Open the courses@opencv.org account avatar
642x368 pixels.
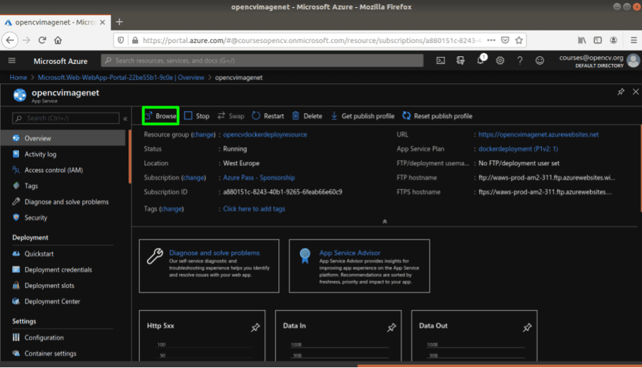click(634, 60)
